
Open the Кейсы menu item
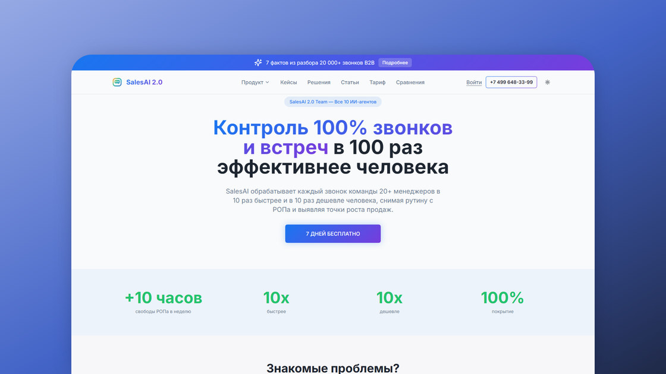click(x=288, y=83)
